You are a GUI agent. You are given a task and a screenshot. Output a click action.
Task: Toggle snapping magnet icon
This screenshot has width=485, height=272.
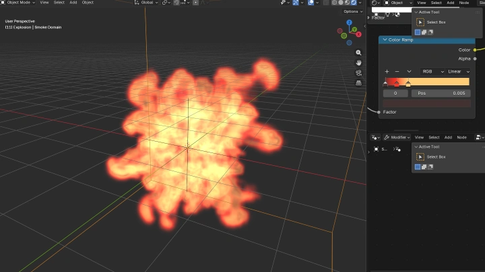click(x=176, y=3)
